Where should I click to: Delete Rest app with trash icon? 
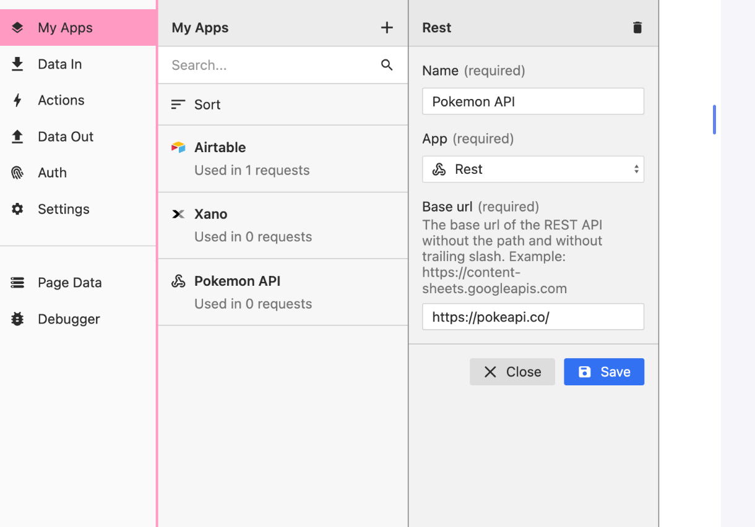click(637, 27)
